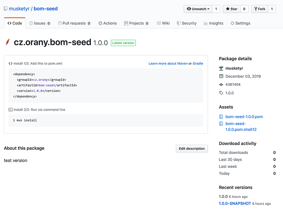Click the repository book icon beside musketyr
The width and height of the screenshot is (283, 211).
tap(6, 9)
